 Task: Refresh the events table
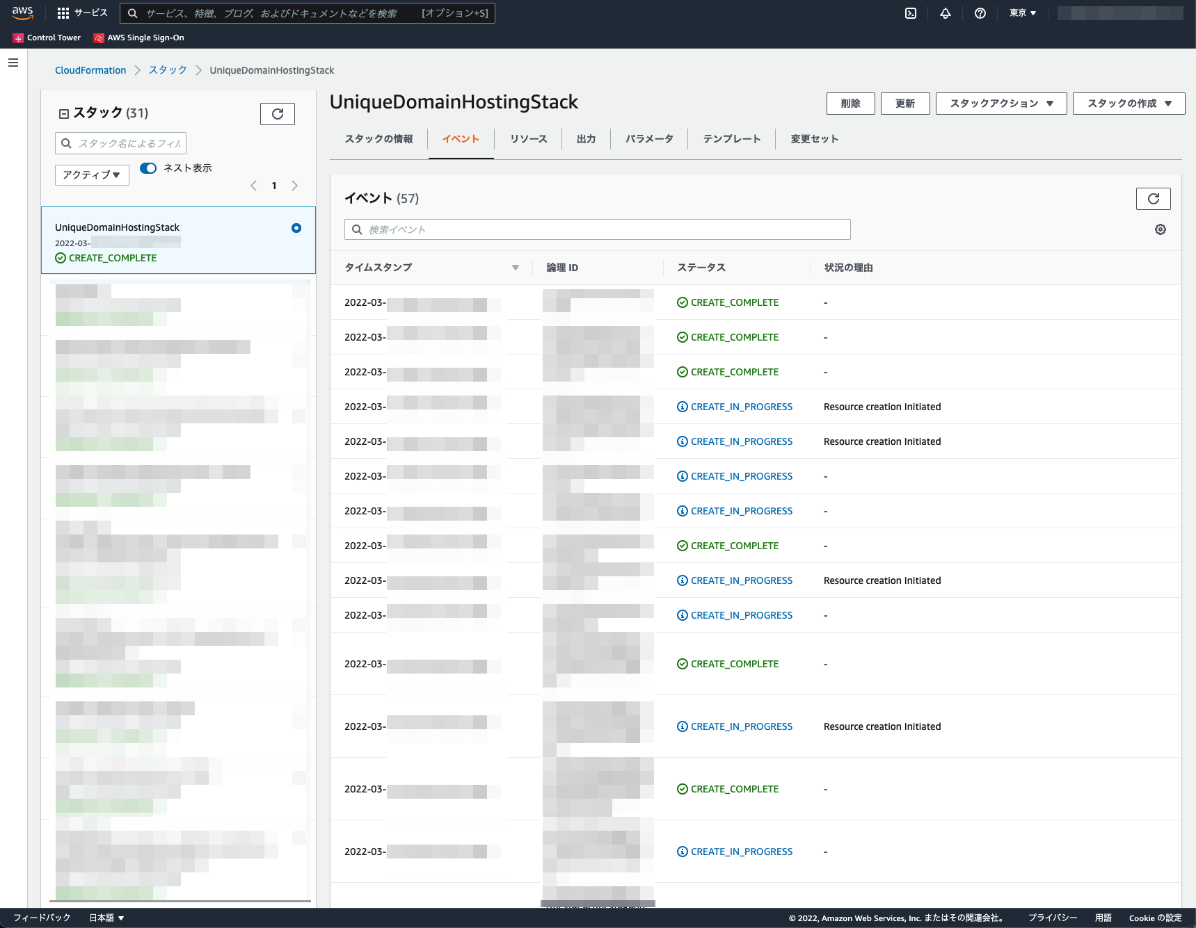[1154, 199]
